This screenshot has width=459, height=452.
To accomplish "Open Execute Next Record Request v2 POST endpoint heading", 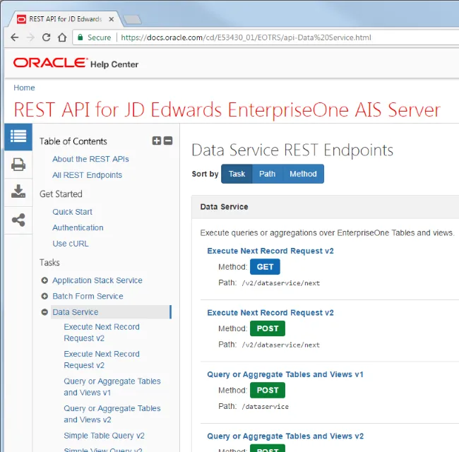I will [x=270, y=313].
